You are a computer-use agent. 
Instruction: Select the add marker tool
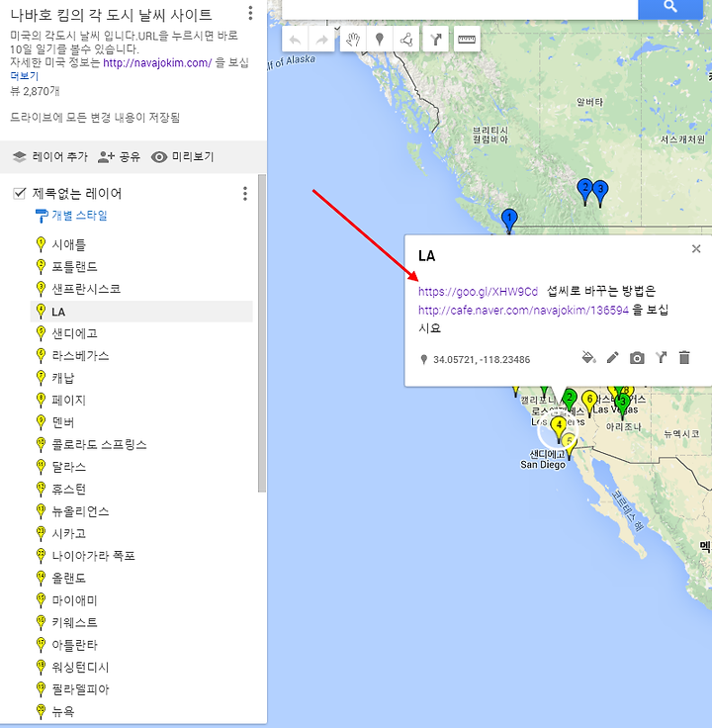point(379,40)
